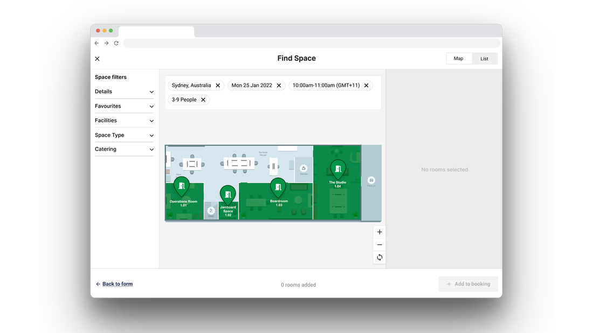Expand the Facilities filter section
This screenshot has height=333, width=593.
pyautogui.click(x=124, y=121)
